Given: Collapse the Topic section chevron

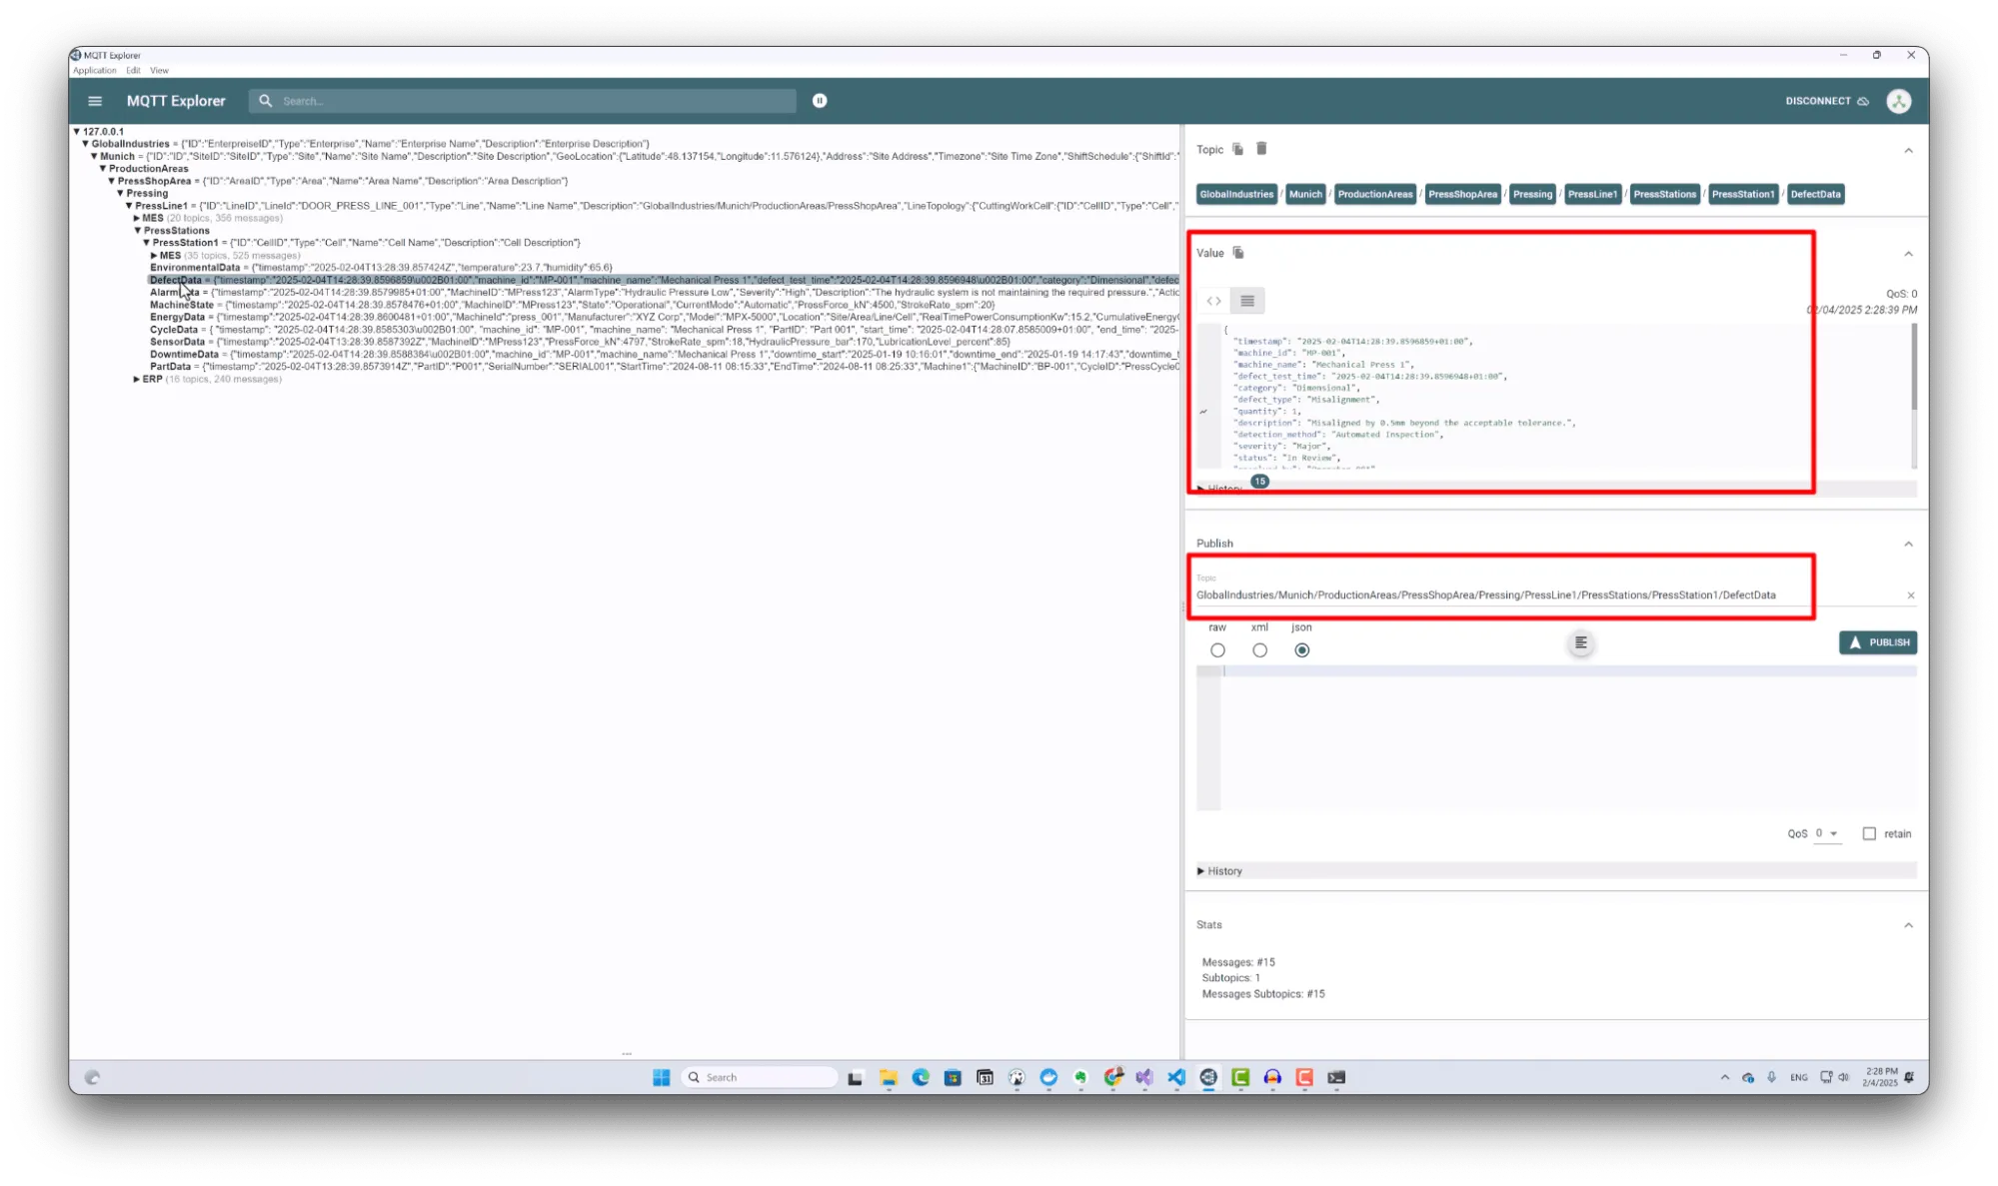Looking at the screenshot, I should click(1908, 151).
